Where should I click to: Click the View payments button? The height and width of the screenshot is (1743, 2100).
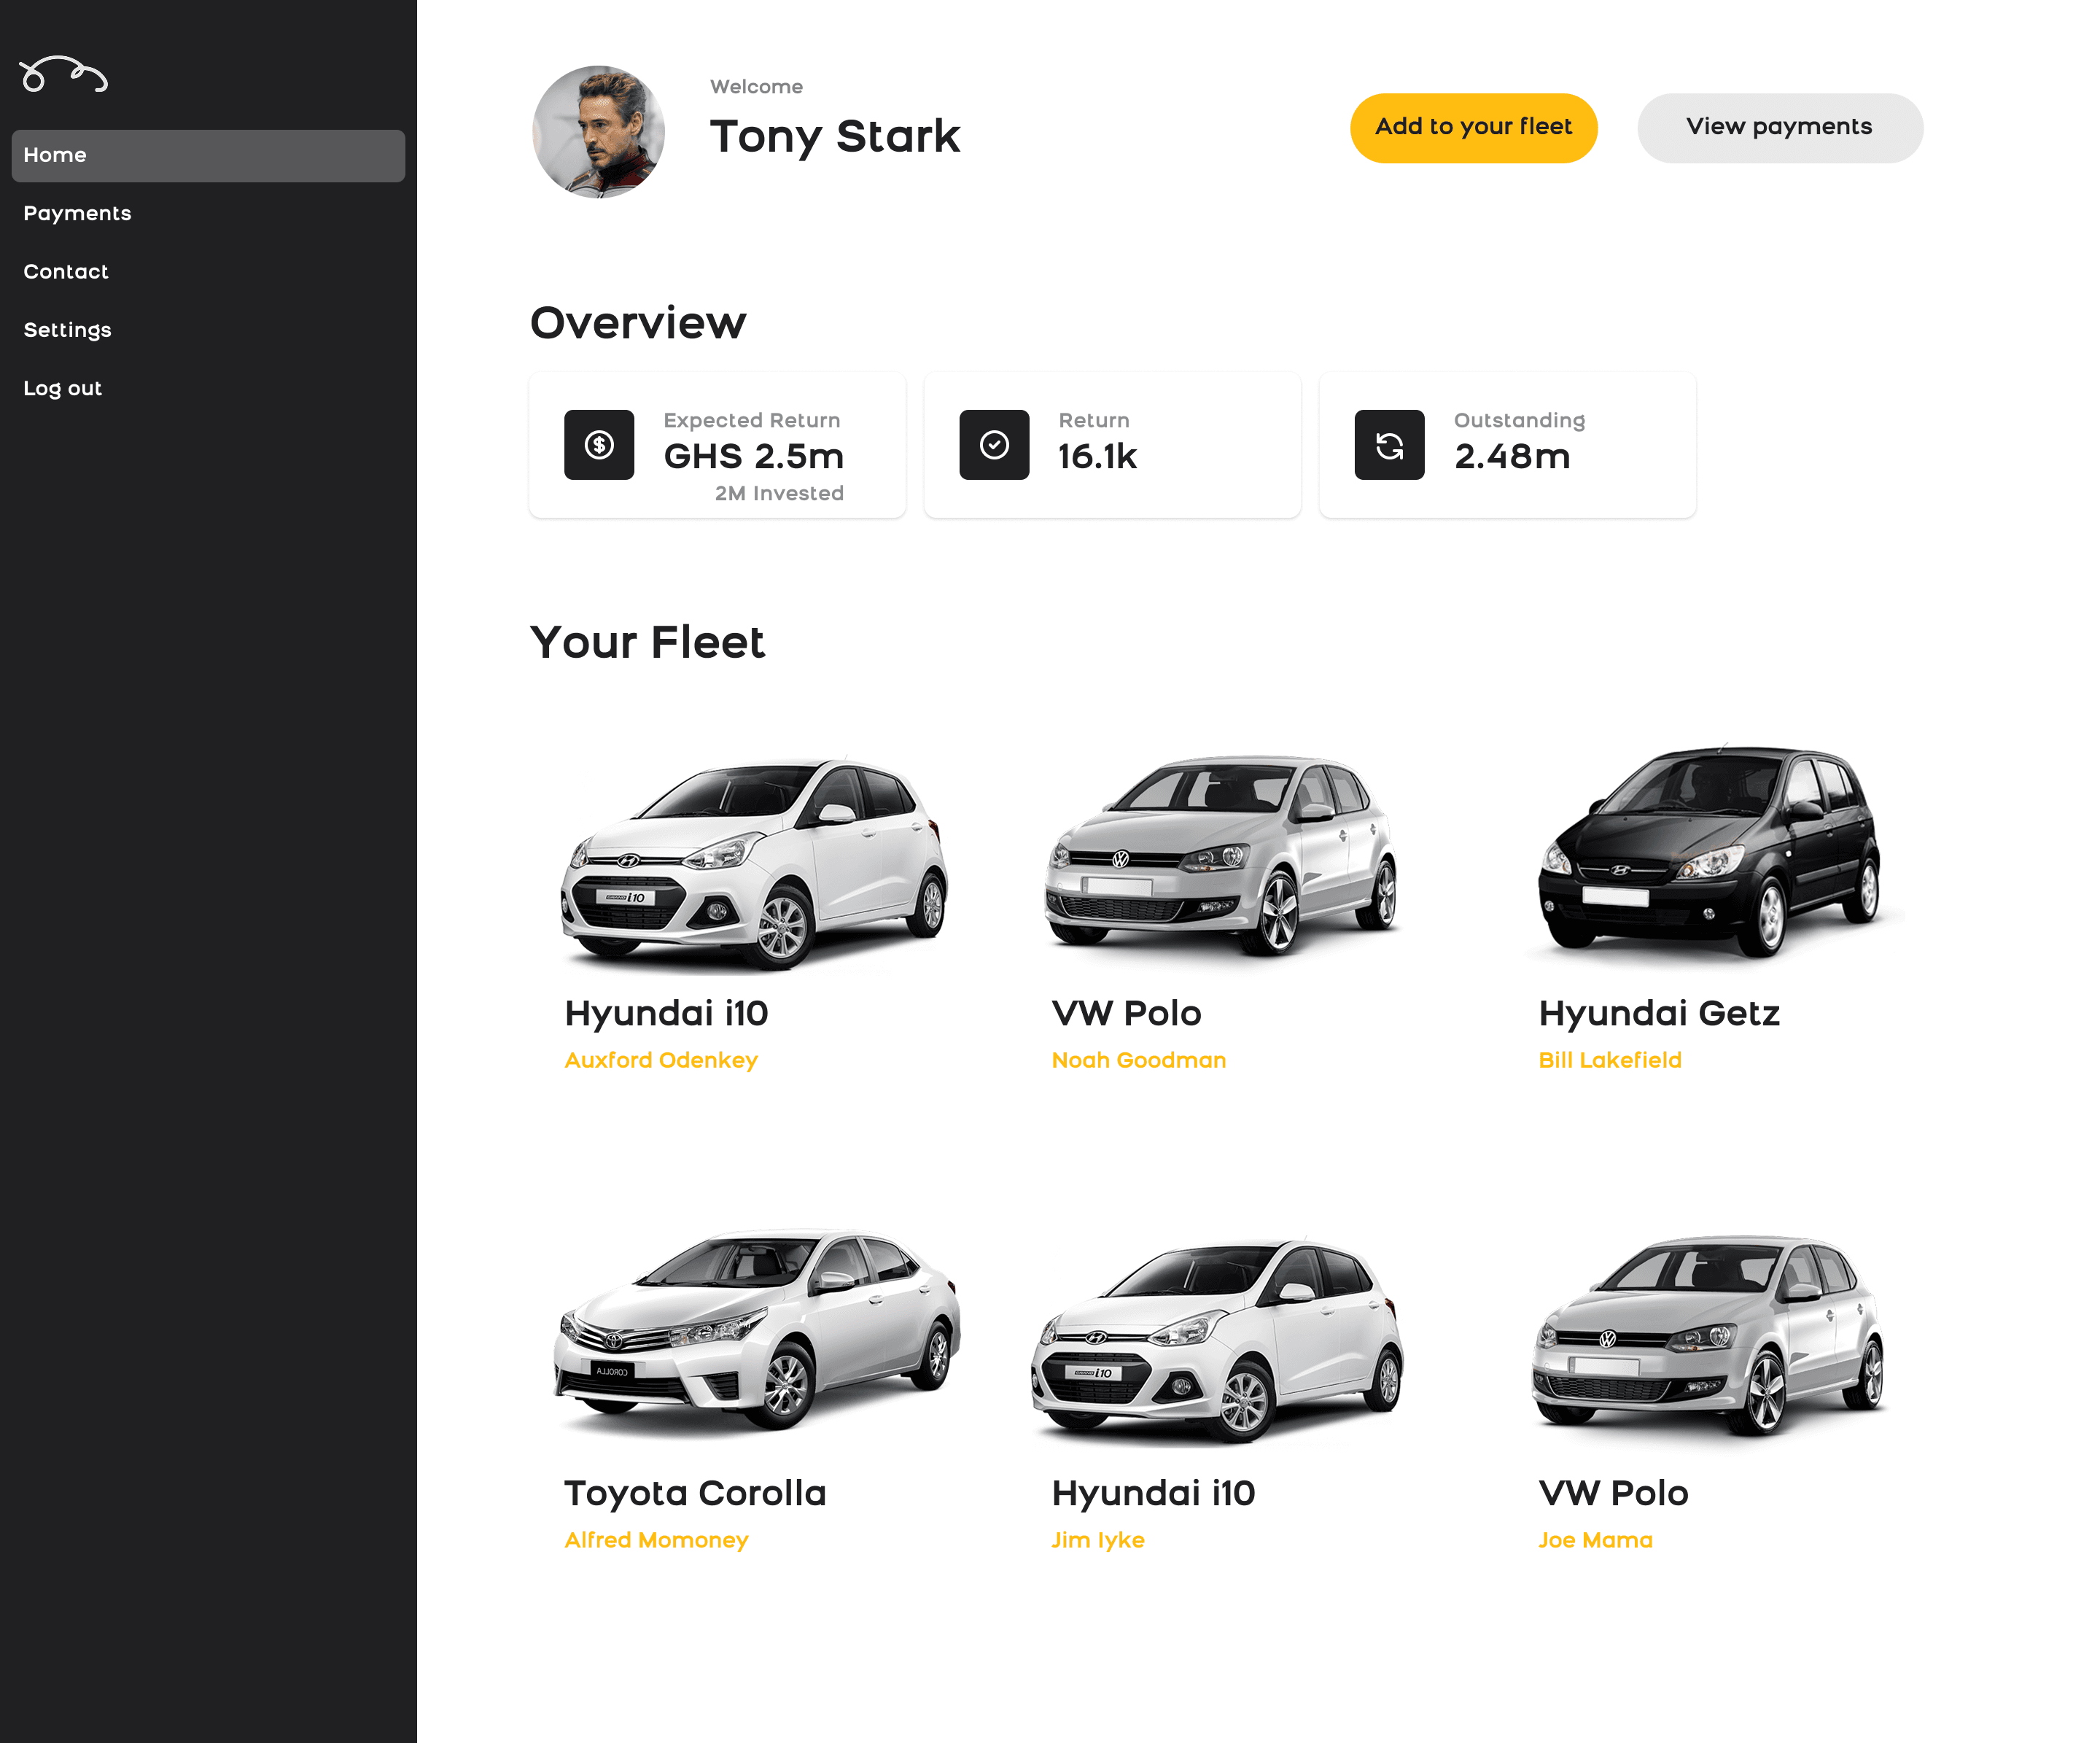1779,128
